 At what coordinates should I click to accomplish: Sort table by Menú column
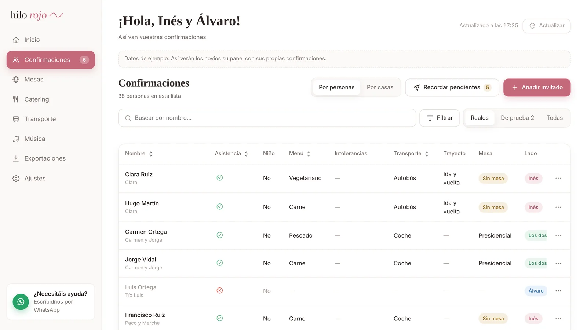point(300,154)
